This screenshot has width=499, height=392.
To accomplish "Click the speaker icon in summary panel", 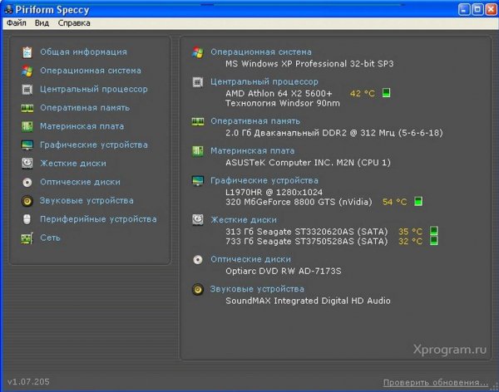I will click(x=198, y=289).
